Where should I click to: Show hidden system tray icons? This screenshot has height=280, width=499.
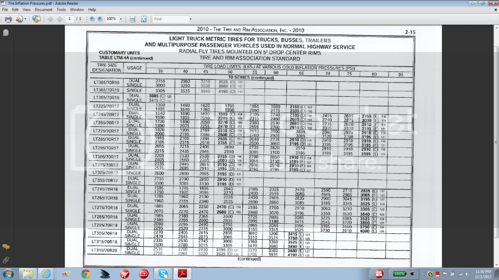click(x=422, y=274)
